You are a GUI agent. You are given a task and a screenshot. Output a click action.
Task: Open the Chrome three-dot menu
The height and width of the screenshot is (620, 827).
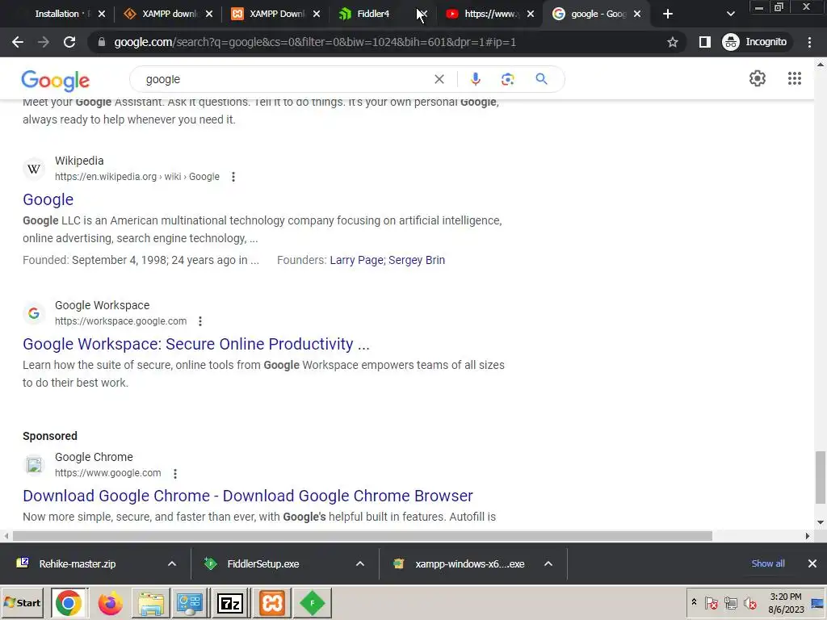point(809,42)
